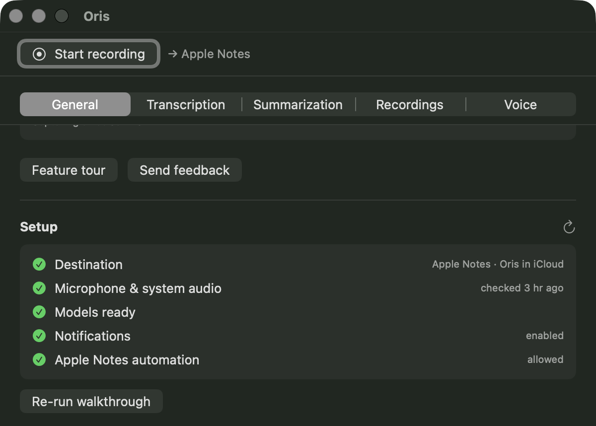Click the 'allowed' automation status

(x=545, y=359)
